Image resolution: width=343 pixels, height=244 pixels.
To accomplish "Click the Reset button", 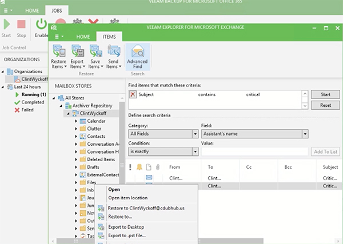I will 325,105.
